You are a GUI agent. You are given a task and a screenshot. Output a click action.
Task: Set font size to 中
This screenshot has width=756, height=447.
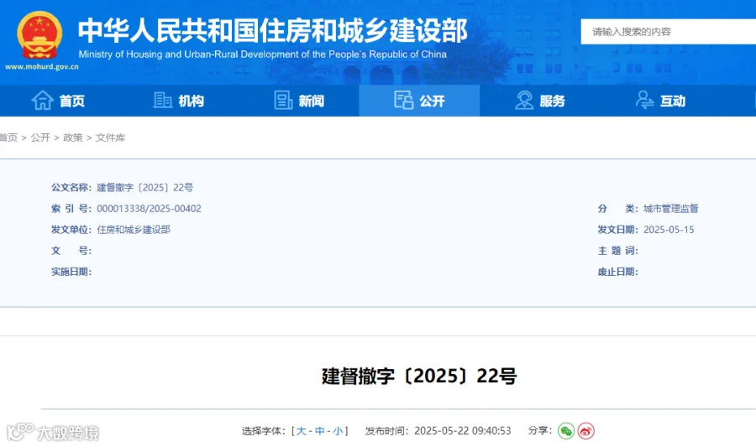[320, 430]
